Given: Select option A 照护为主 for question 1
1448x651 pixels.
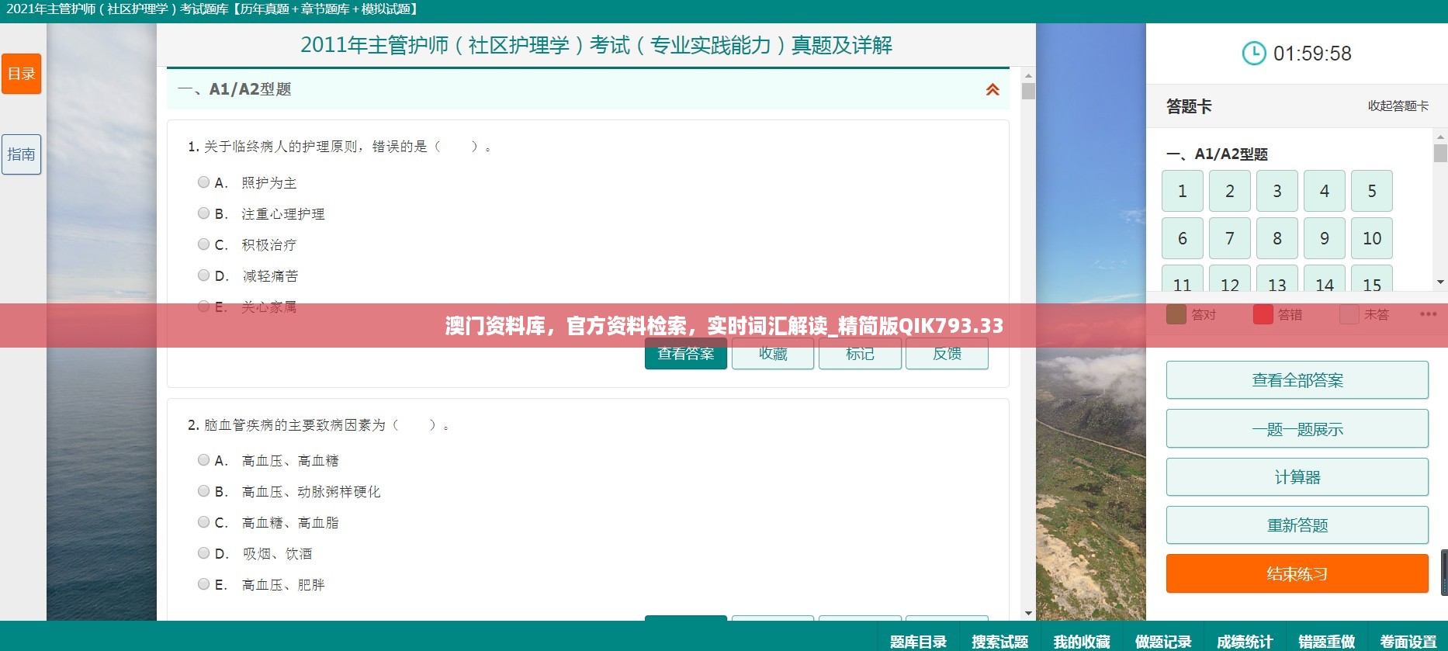Looking at the screenshot, I should 203,182.
